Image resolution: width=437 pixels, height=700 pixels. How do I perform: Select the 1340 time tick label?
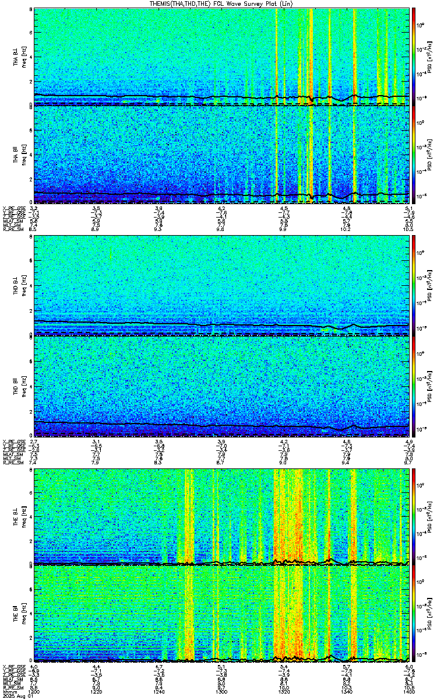point(347,691)
